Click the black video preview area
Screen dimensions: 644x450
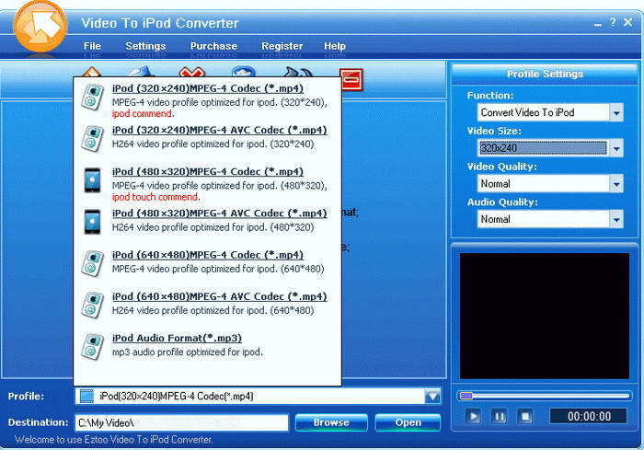click(545, 316)
